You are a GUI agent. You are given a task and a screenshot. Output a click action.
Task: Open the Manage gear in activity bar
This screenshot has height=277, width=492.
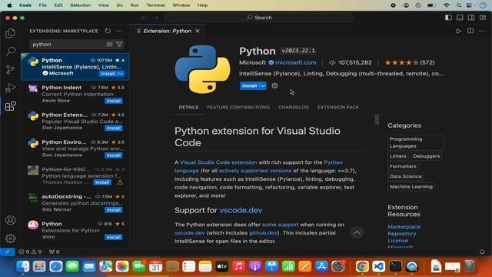pyautogui.click(x=10, y=239)
